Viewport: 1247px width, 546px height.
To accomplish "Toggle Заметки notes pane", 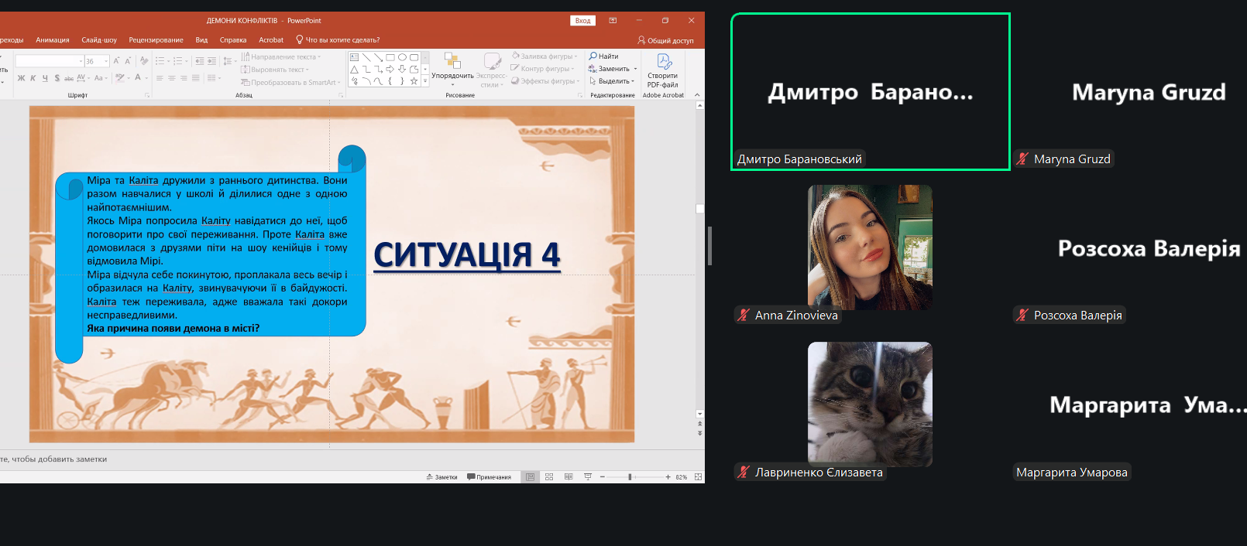I will coord(441,477).
